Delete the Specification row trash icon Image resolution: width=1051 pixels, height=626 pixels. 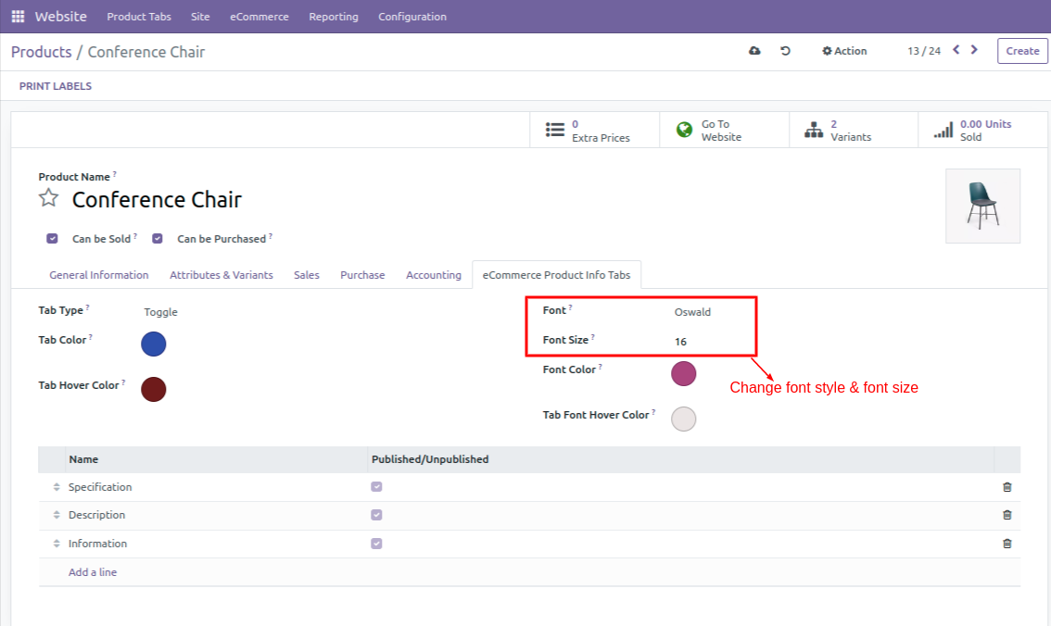click(1007, 487)
